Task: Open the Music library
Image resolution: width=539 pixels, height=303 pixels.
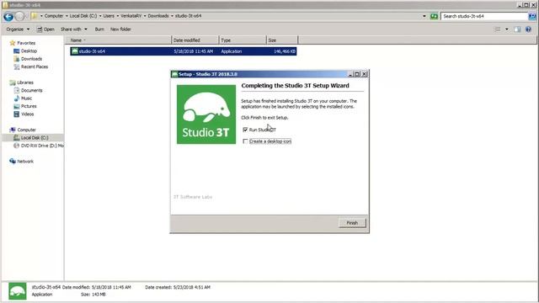Action: click(x=26, y=98)
